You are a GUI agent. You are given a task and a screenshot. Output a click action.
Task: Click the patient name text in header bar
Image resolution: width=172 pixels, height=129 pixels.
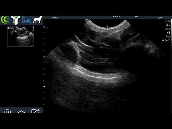coord(55,18)
